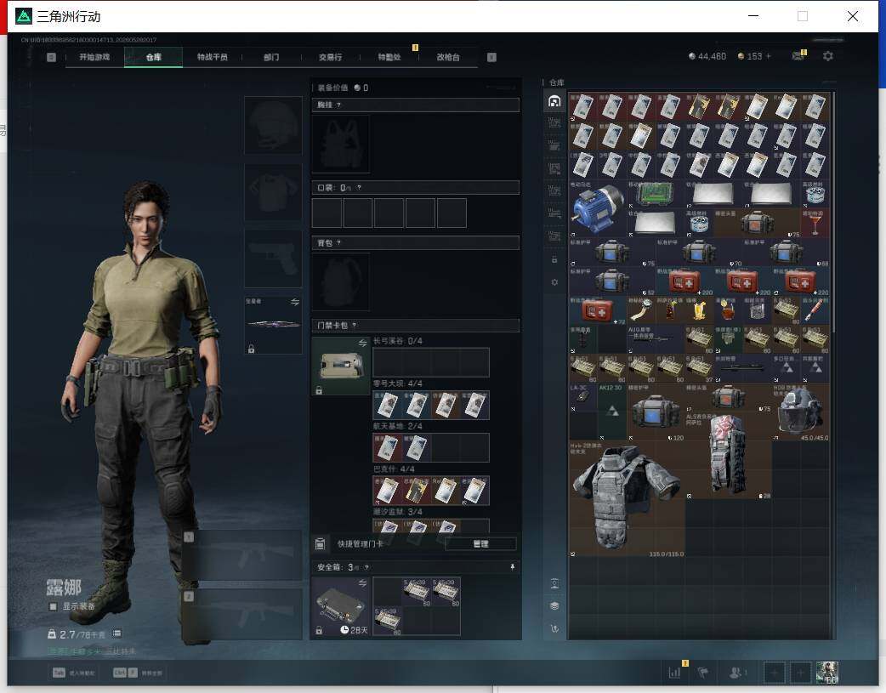The height and width of the screenshot is (693, 886).
Task: Toggle the pin icon on 安全箱 header
Action: (513, 567)
